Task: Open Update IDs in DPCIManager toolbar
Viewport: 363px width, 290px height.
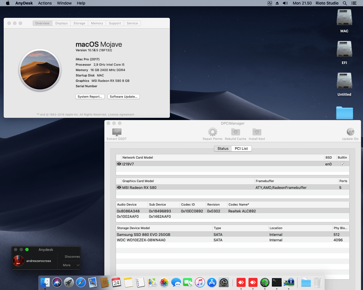Action: point(350,132)
